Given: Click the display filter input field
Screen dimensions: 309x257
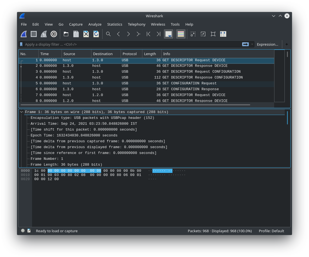Looking at the screenshot, I should pos(132,44).
